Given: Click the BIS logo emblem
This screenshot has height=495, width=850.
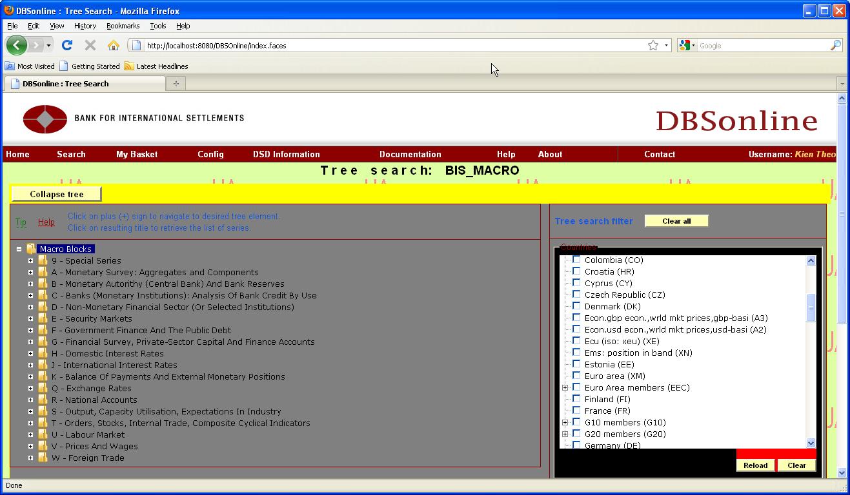Looking at the screenshot, I should click(x=45, y=119).
